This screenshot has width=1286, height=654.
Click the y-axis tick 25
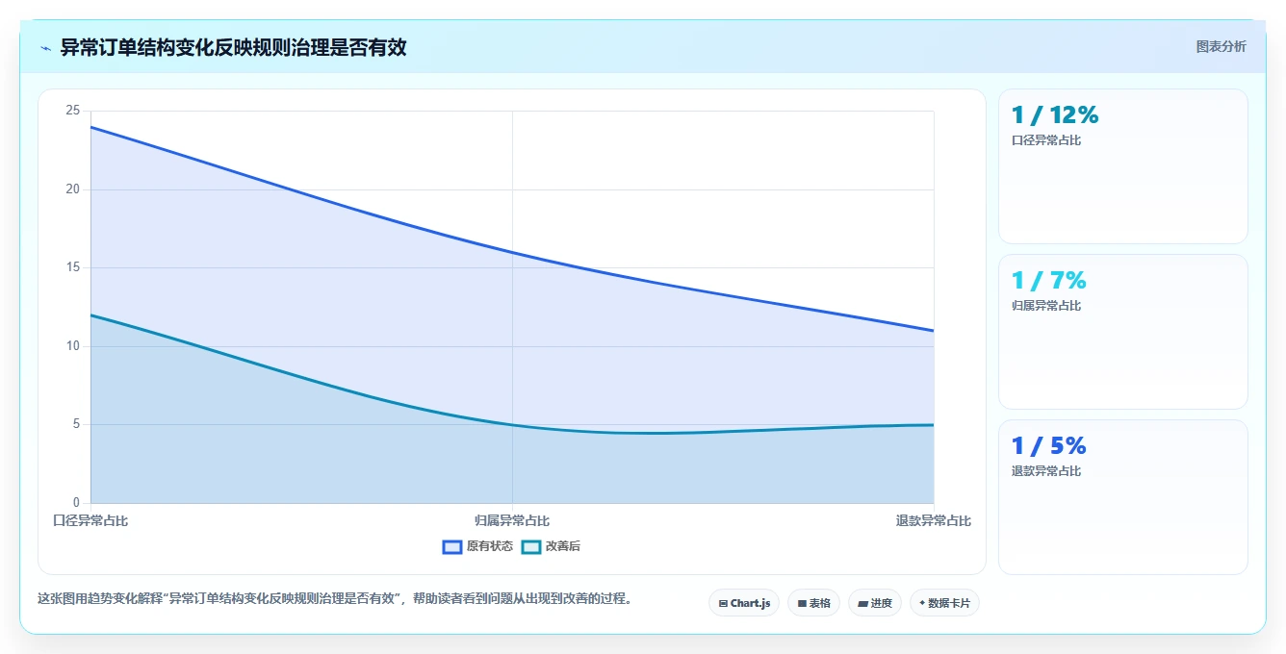(x=72, y=111)
